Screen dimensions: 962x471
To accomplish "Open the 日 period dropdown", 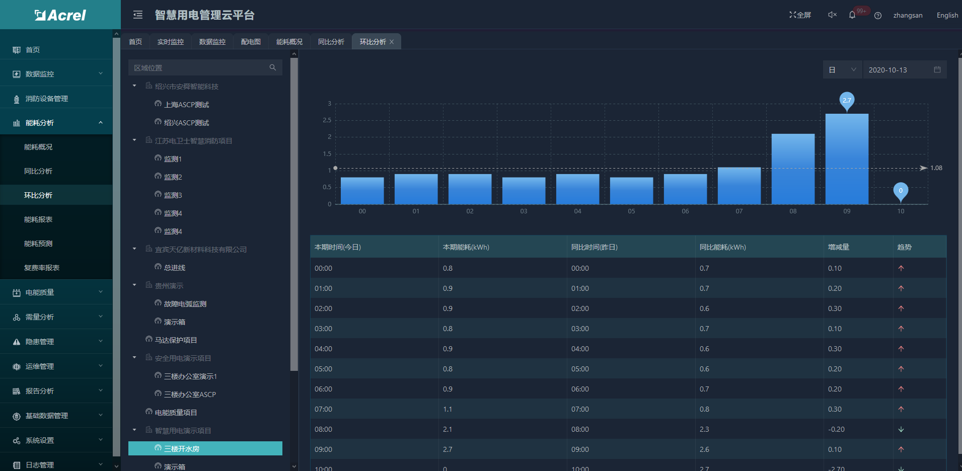I will [x=843, y=69].
